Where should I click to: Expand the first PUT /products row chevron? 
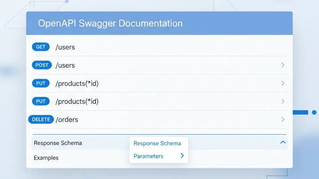pos(283,83)
